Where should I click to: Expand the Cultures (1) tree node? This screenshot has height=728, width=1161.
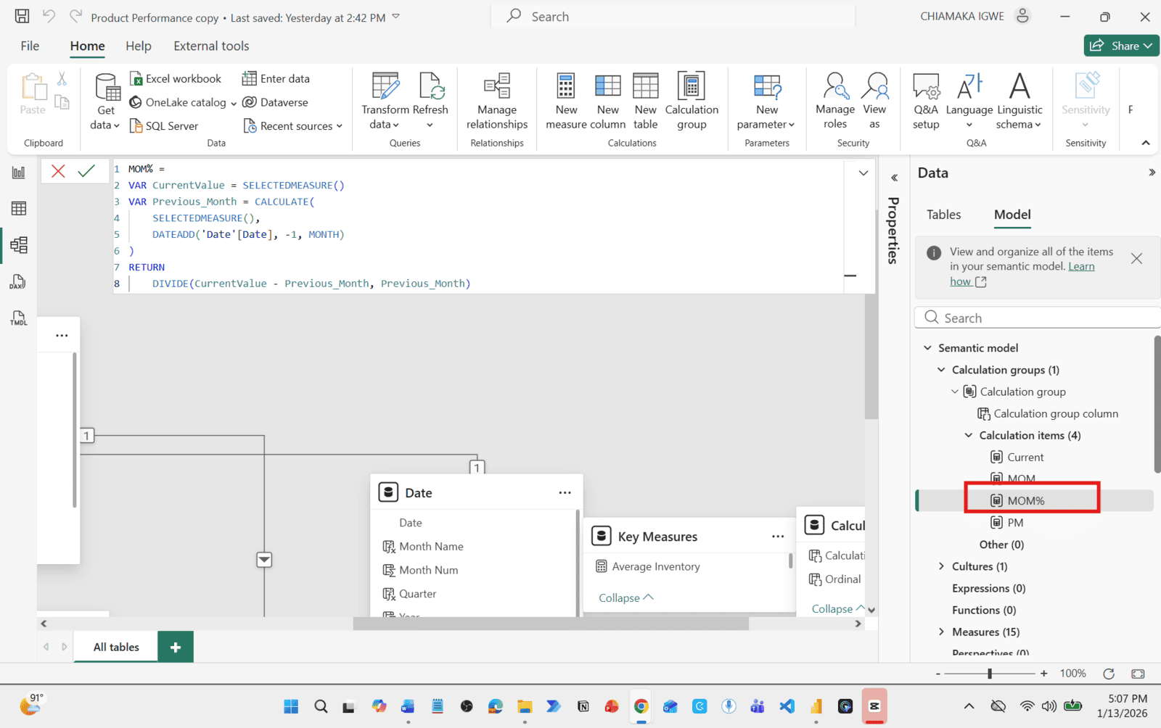[941, 566]
